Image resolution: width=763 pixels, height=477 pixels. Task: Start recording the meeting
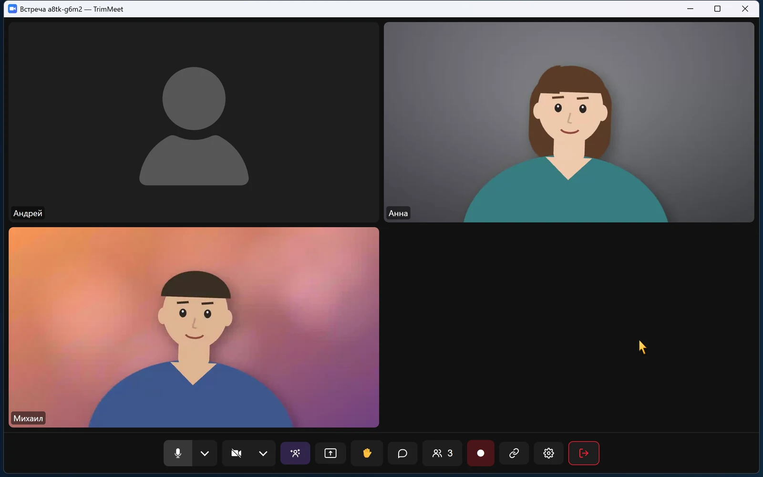click(x=481, y=453)
